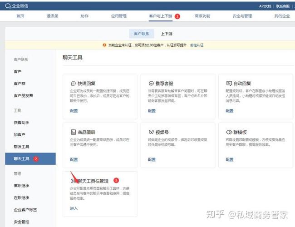Click the 联系客服 link
Image resolution: width=295 pixels, height=227 pixels.
point(283,6)
